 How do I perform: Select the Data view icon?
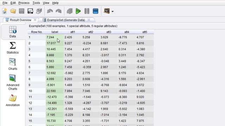tap(13, 32)
